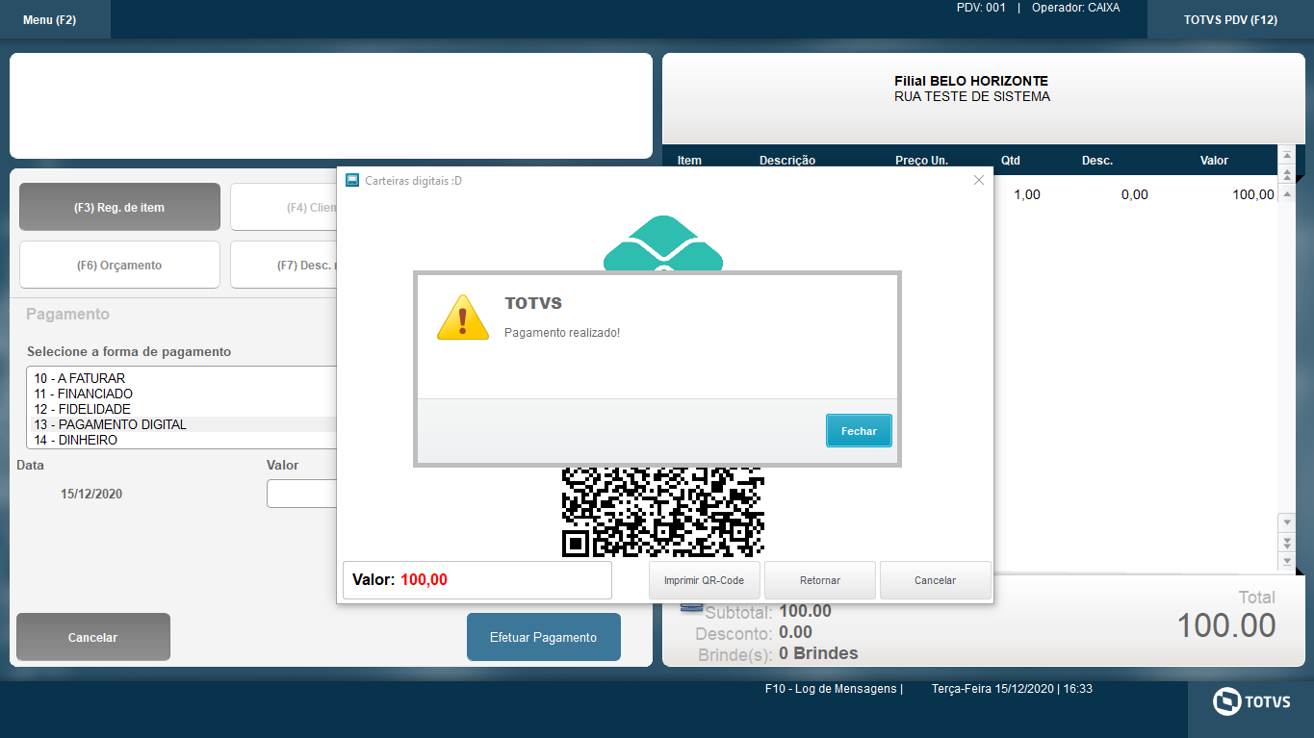1314x738 pixels.
Task: Move down one item with single-down arrow
Action: [1286, 522]
